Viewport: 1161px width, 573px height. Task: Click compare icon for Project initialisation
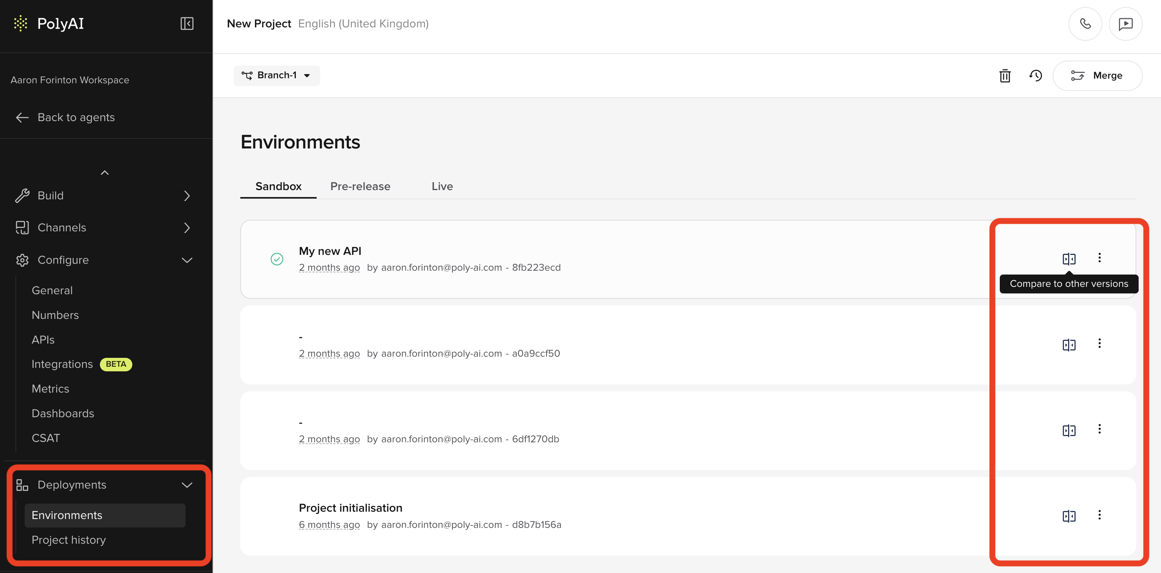(1068, 516)
